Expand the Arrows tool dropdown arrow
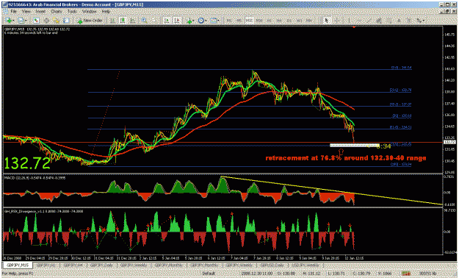The width and height of the screenshot is (459, 278). [424, 21]
